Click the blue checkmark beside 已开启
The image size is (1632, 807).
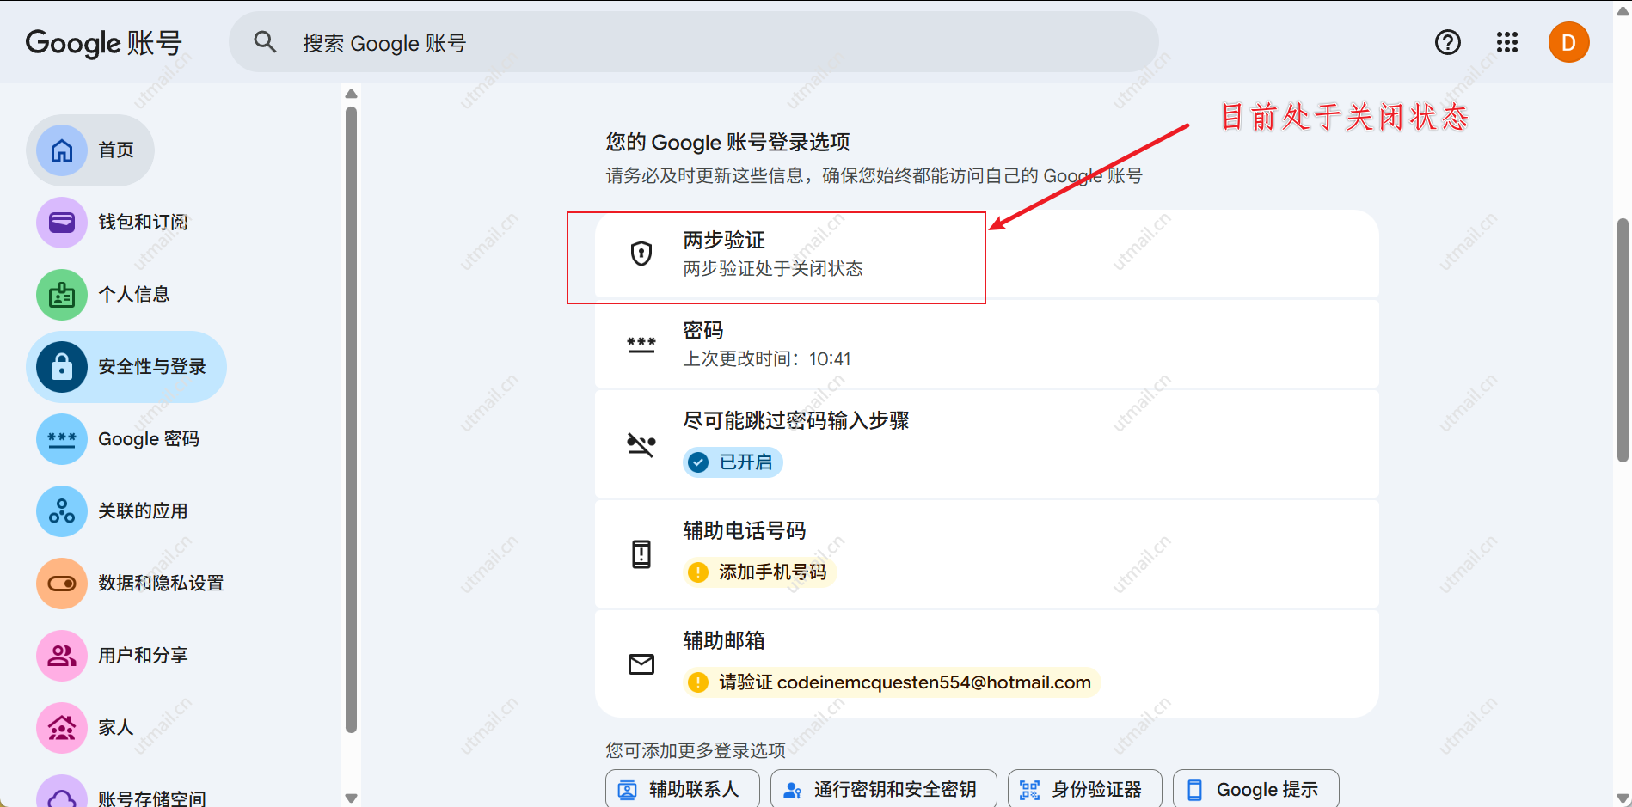(698, 462)
